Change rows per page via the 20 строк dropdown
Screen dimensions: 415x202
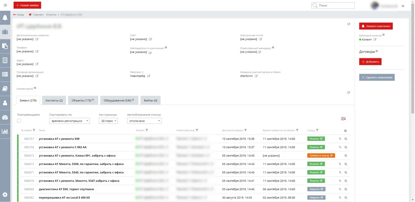click(x=108, y=121)
